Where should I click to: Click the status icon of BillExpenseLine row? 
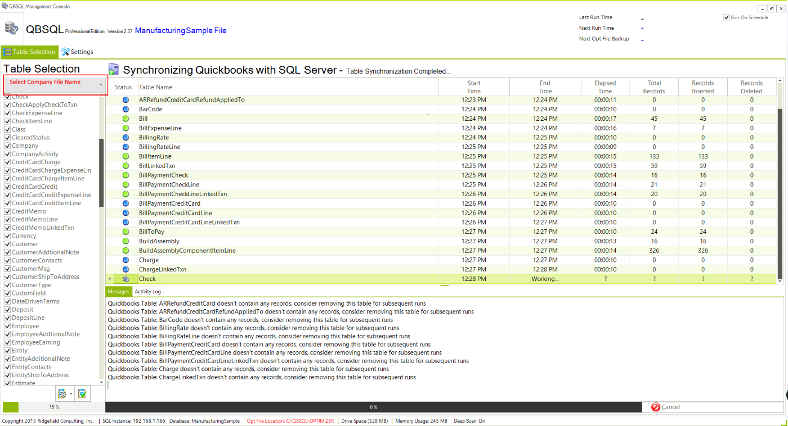(x=126, y=128)
